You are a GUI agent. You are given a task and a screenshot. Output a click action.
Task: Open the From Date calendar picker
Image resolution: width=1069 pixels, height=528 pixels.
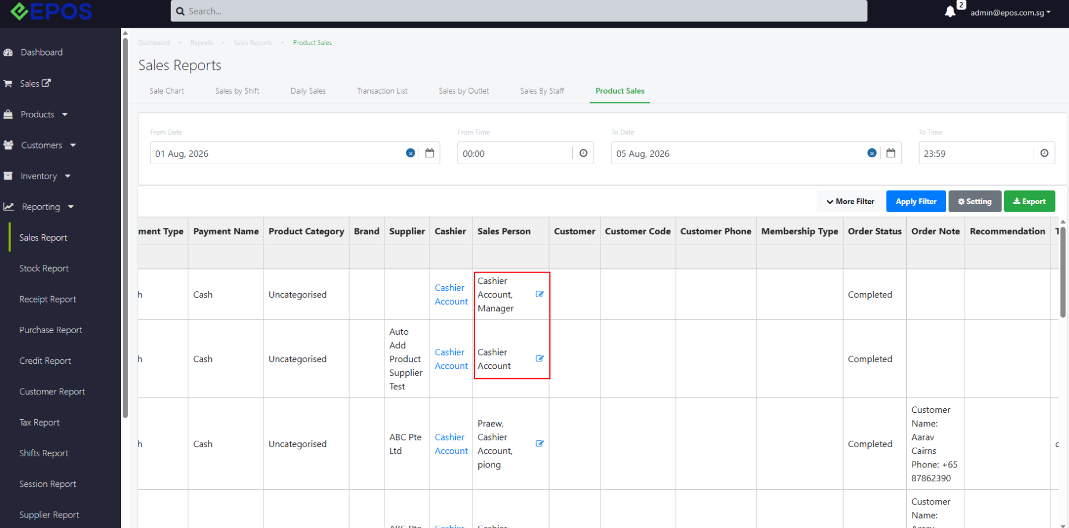430,153
